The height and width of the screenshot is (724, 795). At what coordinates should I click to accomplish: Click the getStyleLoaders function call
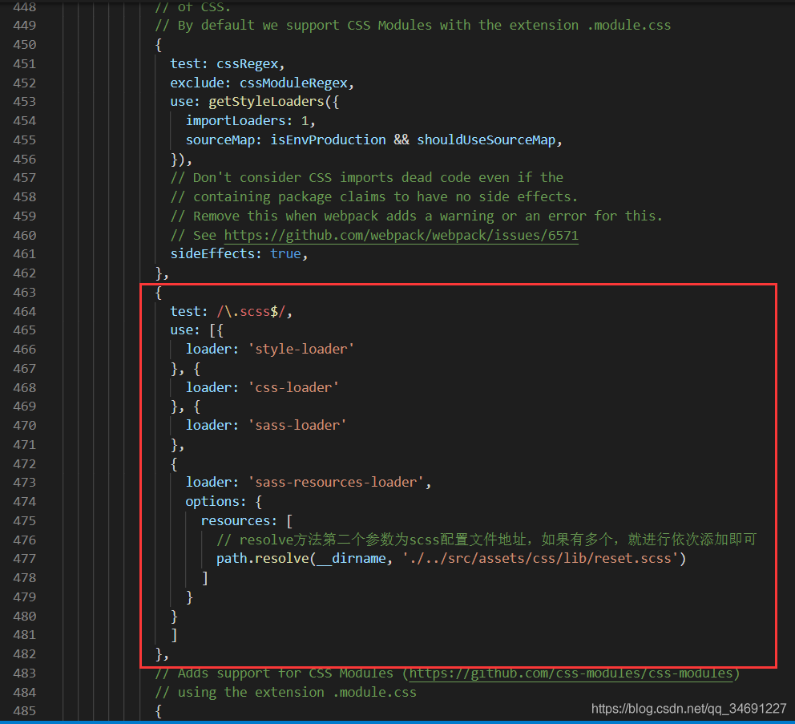(264, 101)
